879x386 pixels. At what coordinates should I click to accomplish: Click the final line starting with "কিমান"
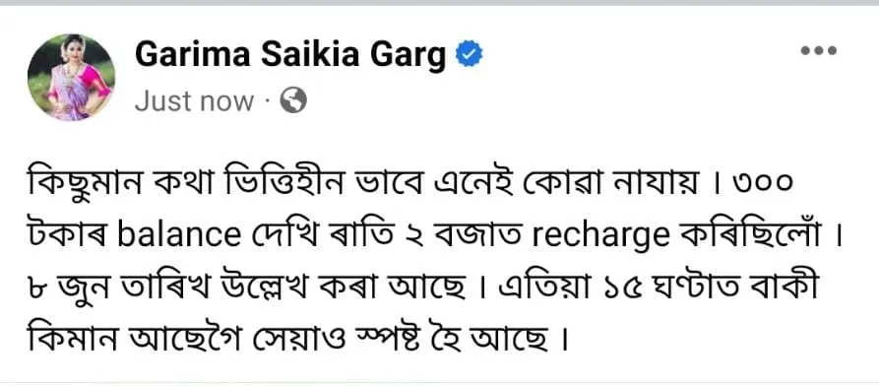coord(294,341)
